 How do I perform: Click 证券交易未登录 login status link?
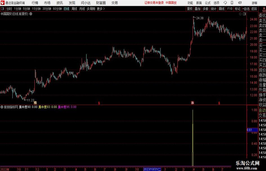(x=154, y=3)
